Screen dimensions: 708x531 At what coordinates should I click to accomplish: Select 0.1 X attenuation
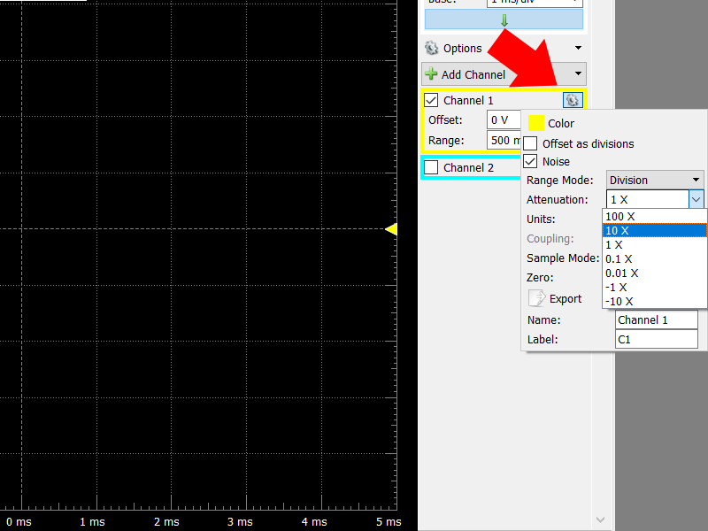pos(654,258)
